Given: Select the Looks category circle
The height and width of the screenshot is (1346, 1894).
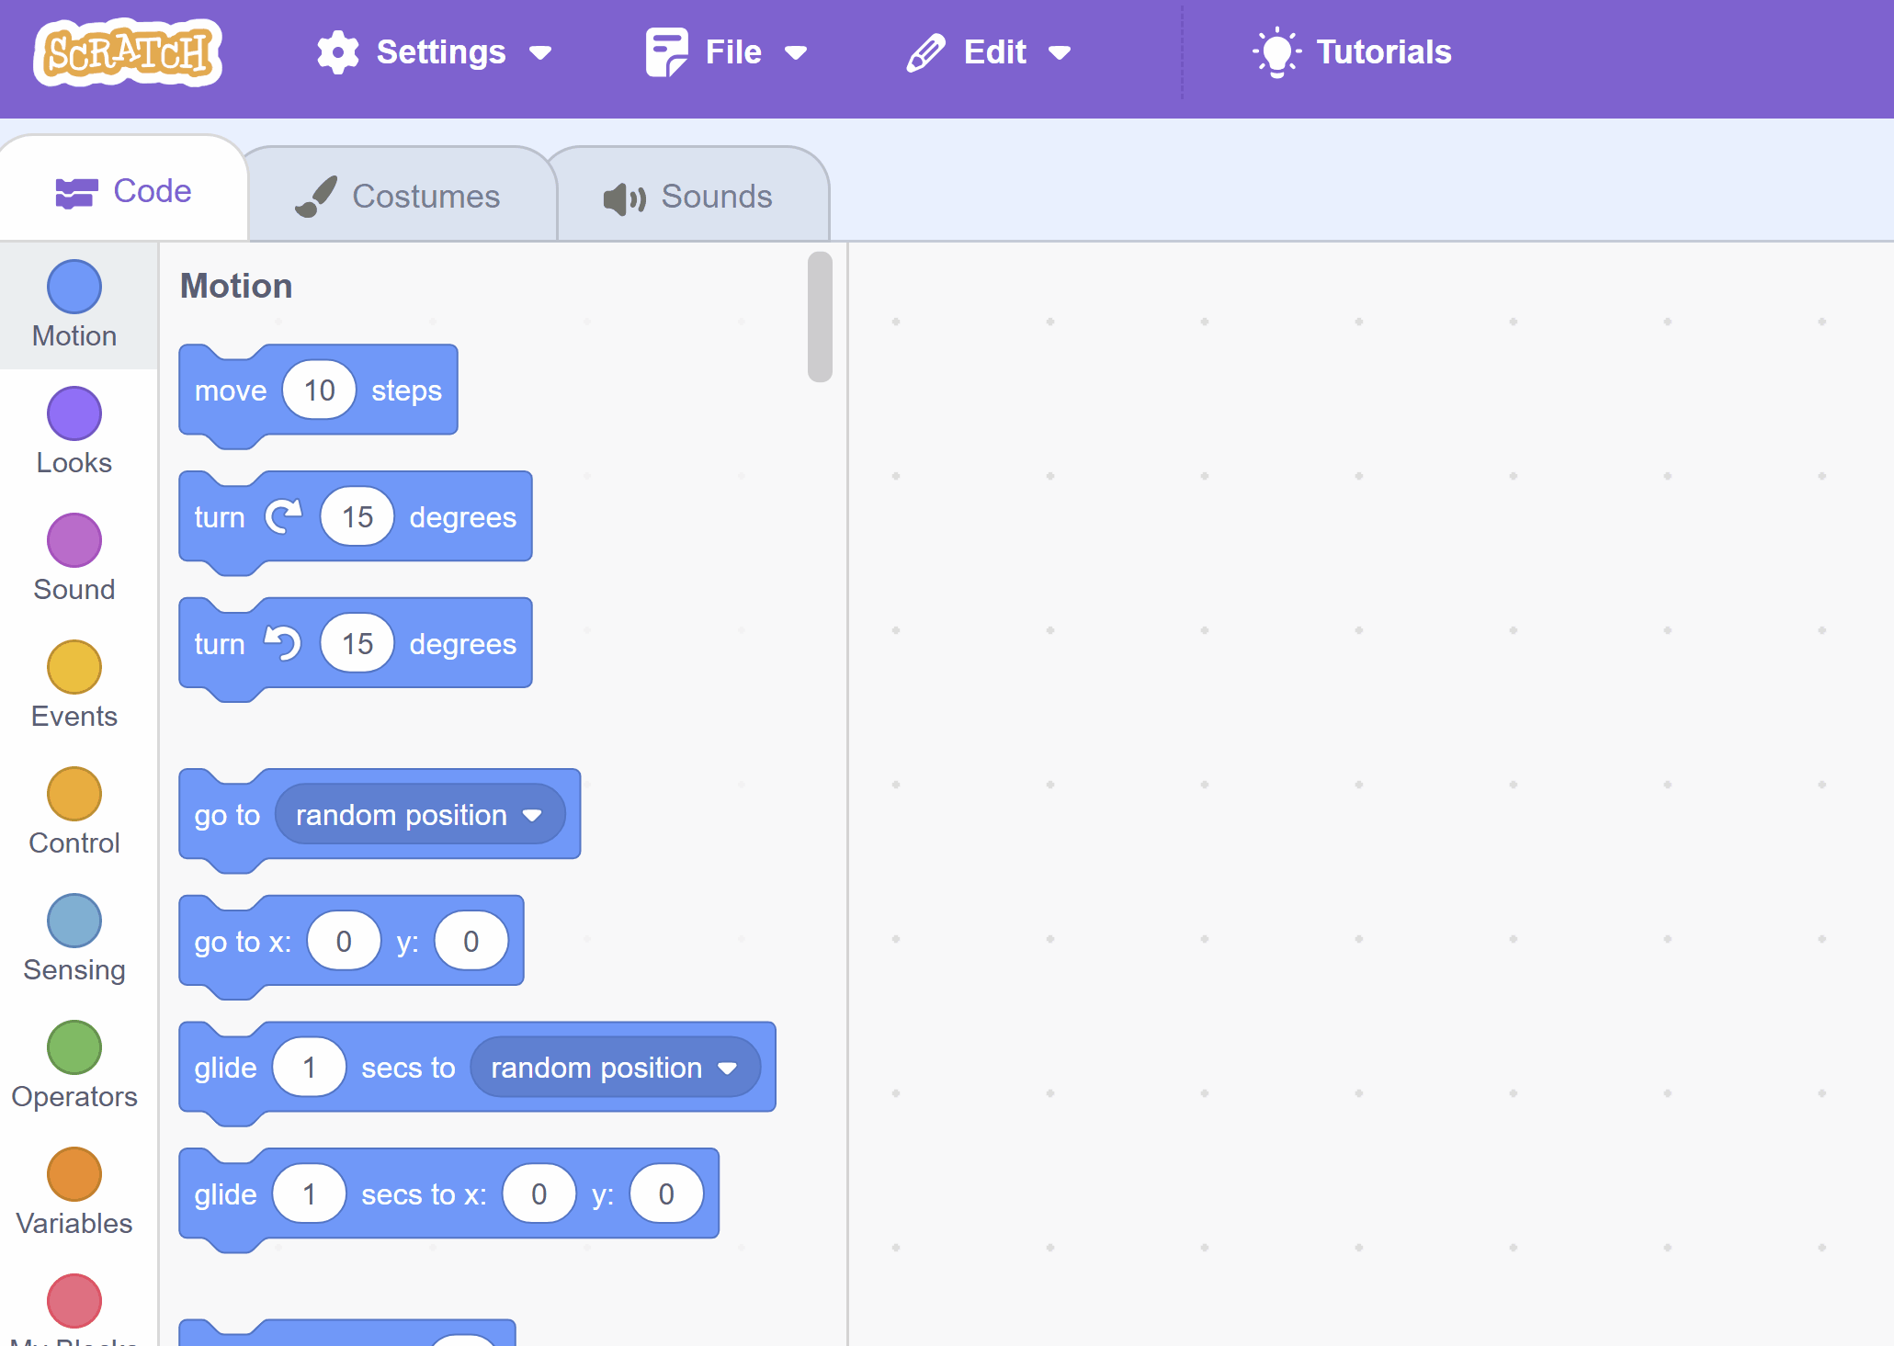Looking at the screenshot, I should [x=74, y=413].
